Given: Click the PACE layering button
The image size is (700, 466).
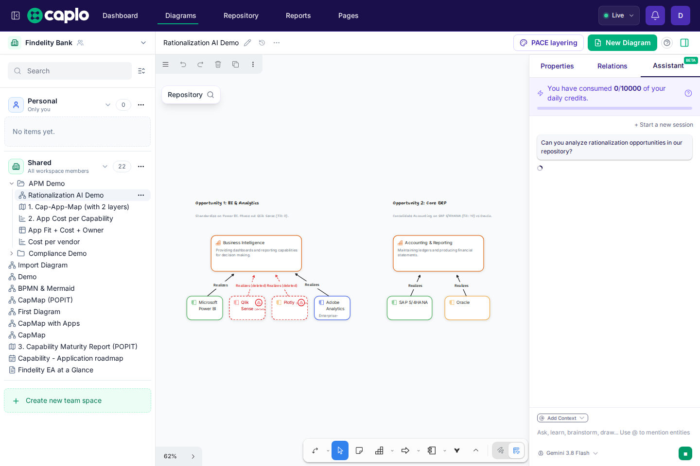Looking at the screenshot, I should click(548, 43).
